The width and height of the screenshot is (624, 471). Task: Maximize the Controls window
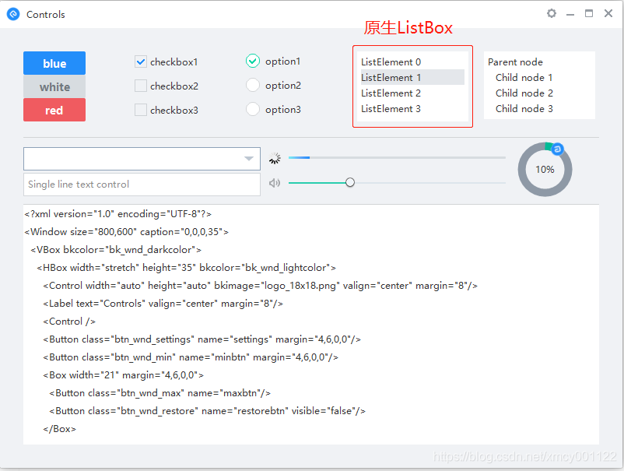click(x=589, y=13)
